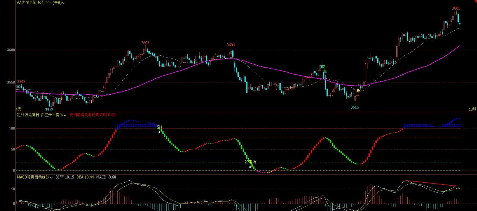Click the 3661 peak price label
This screenshot has width=477, height=211.
(x=456, y=8)
